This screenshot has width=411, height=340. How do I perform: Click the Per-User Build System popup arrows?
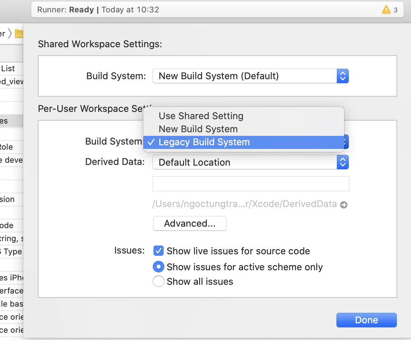(x=346, y=142)
